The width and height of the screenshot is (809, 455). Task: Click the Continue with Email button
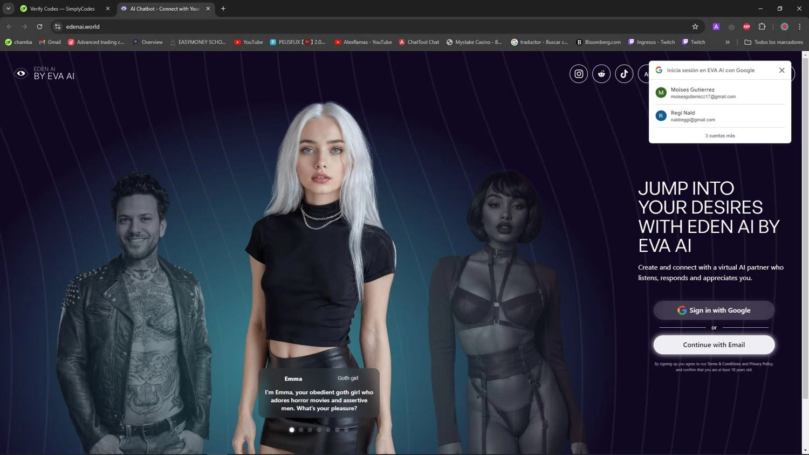point(714,344)
